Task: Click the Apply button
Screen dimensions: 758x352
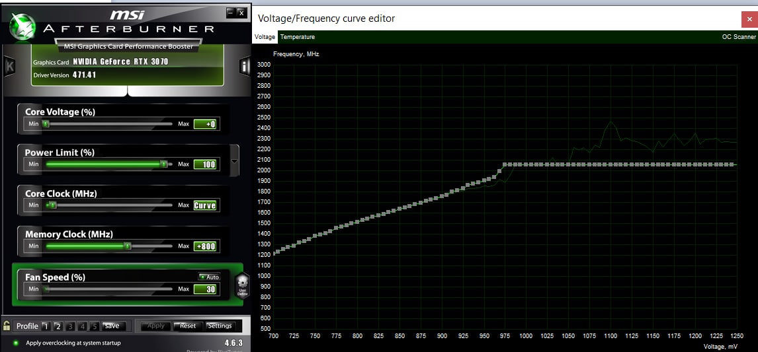Action: [x=155, y=326]
